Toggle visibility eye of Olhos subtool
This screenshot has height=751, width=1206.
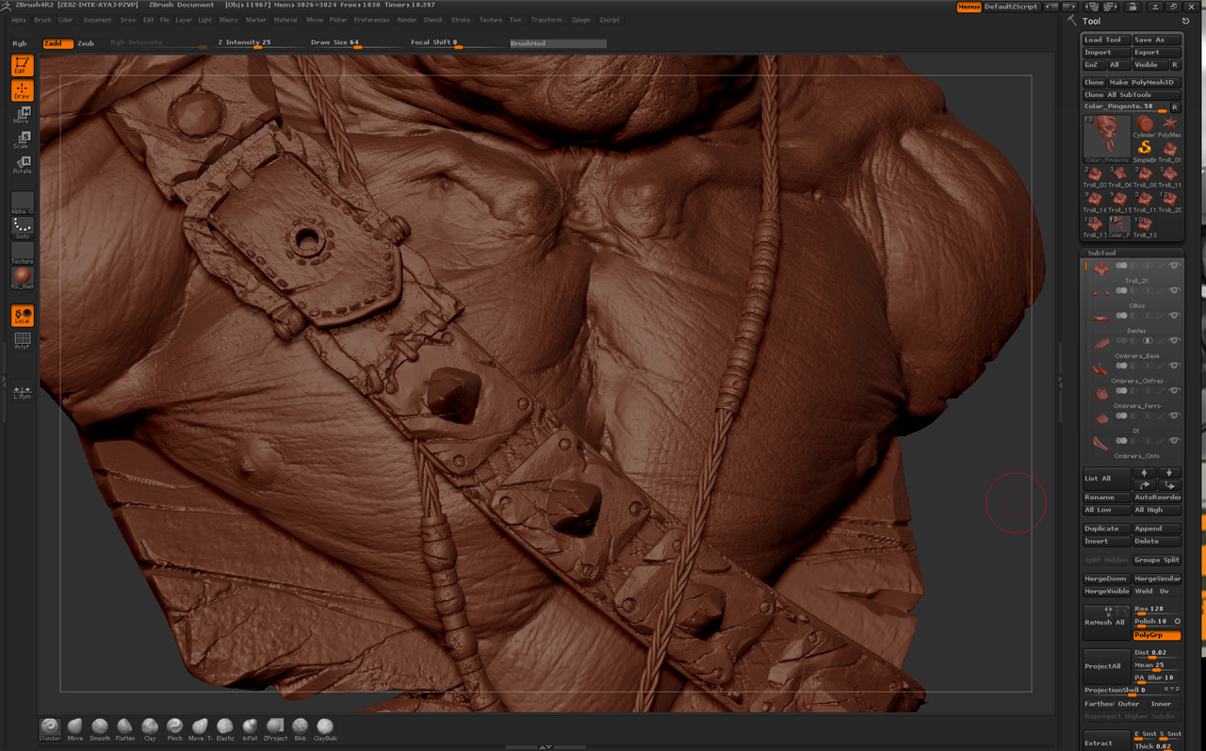coord(1174,290)
